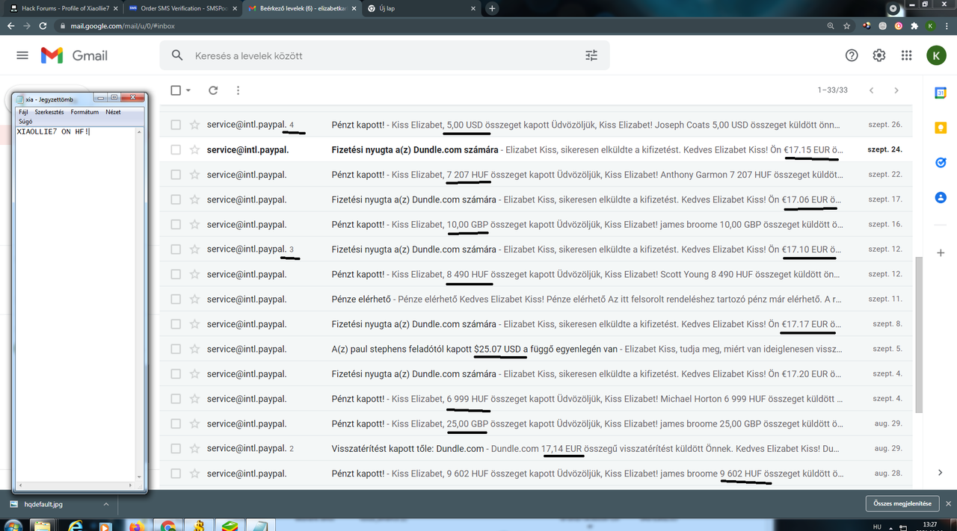This screenshot has width=957, height=531.
Task: Open the Gmail main menu hamburger
Action: tap(22, 55)
